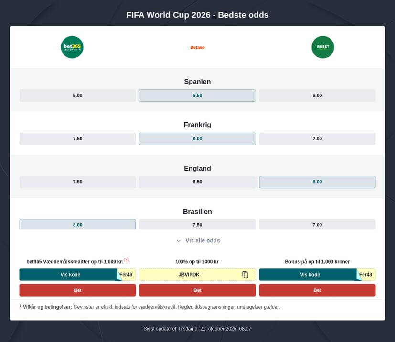
Task: Click the Unibet logo icon
Action: pyautogui.click(x=322, y=47)
